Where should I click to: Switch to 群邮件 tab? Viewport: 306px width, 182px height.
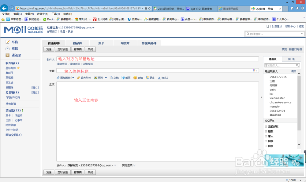(77, 43)
